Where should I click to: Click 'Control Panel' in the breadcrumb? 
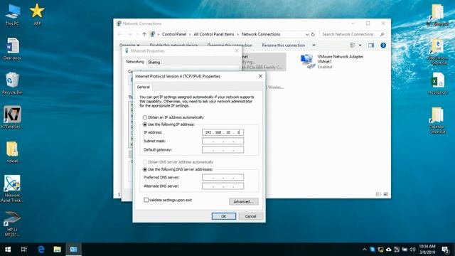(174, 34)
